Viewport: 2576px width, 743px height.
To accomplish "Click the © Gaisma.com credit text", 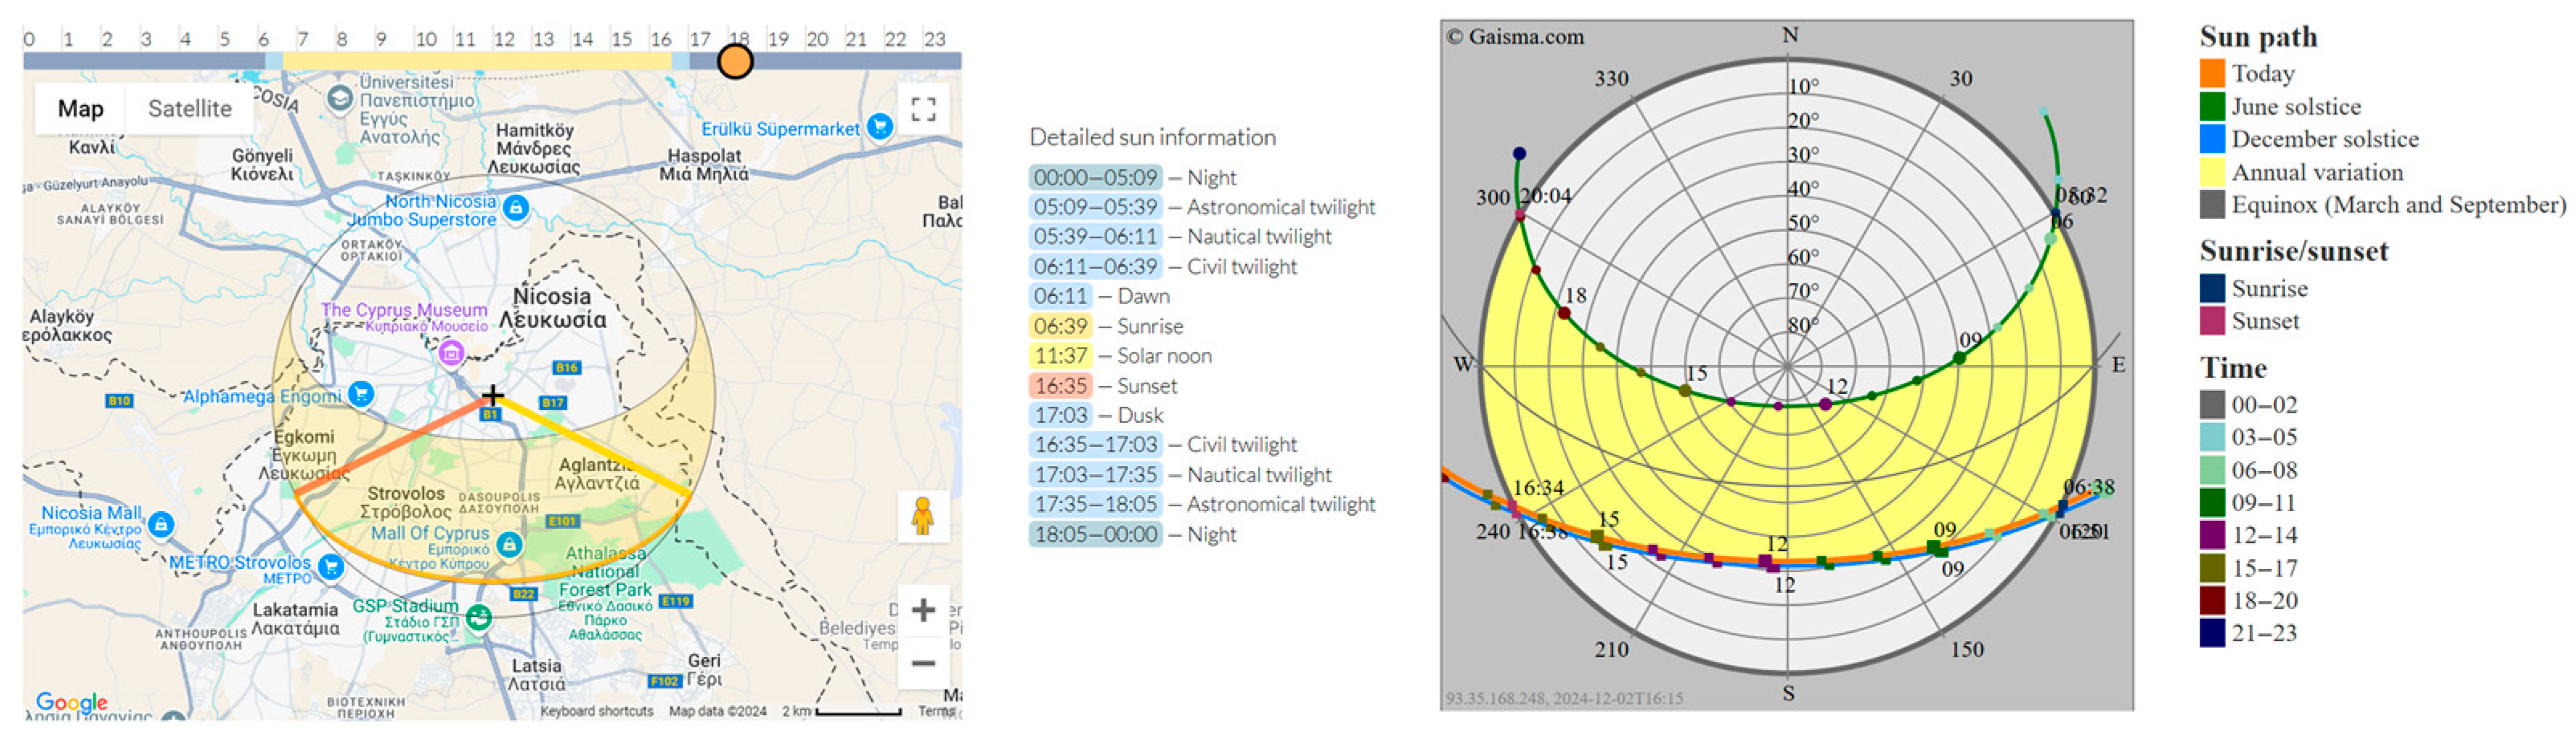I will 1515,37.
